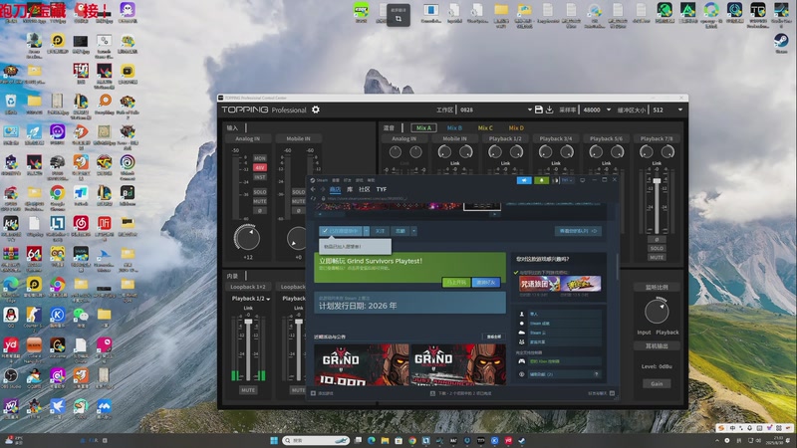
Task: Switch to the Mix A tab
Action: [x=423, y=128]
